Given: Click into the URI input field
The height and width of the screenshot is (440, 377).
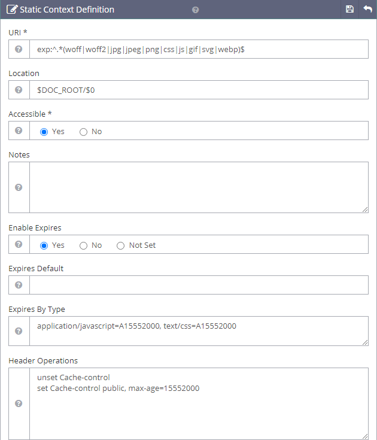Looking at the screenshot, I should tap(197, 49).
